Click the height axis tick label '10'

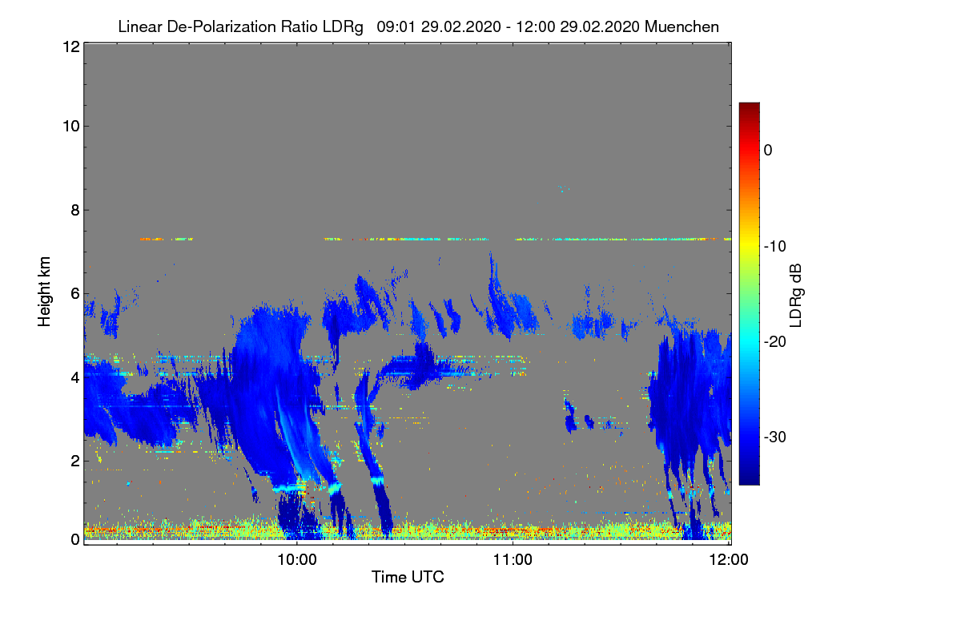70,126
